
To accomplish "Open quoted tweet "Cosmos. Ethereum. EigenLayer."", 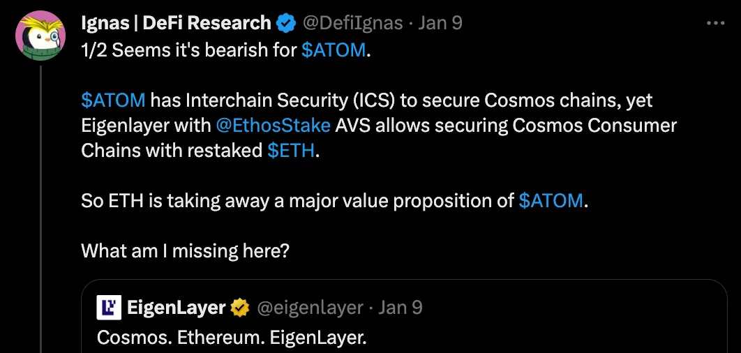I will [x=231, y=337].
